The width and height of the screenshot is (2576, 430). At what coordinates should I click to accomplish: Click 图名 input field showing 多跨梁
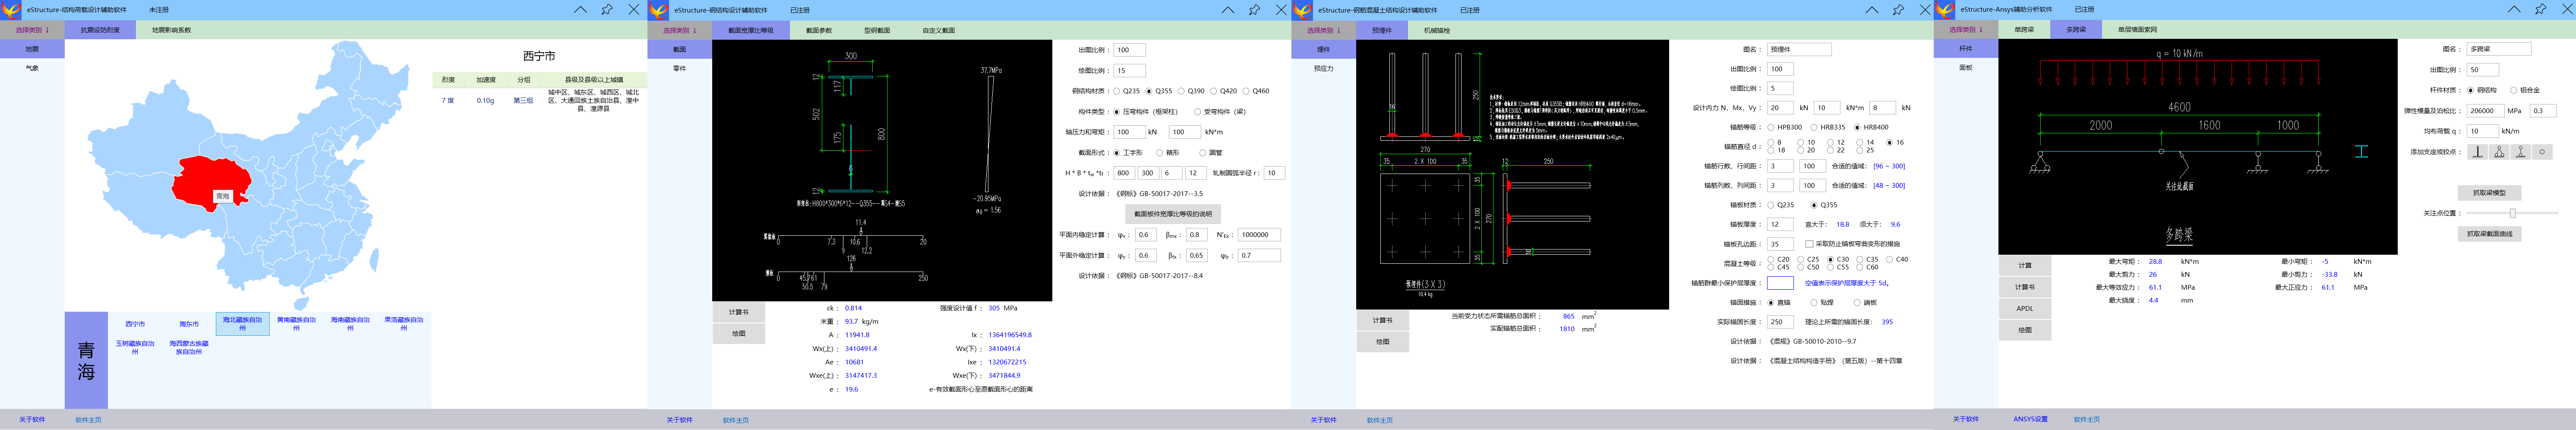2499,49
